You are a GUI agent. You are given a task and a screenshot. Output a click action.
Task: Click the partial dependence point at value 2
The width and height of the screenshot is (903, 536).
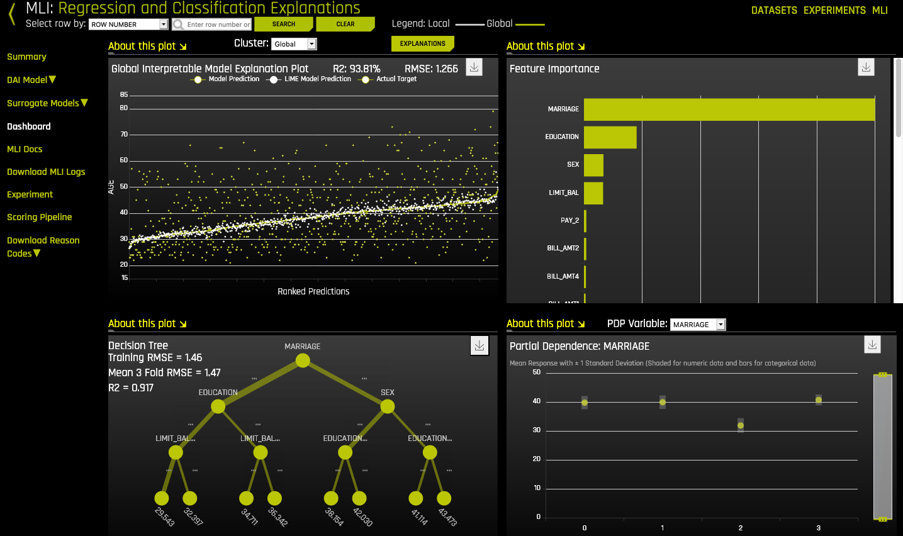[x=741, y=426]
